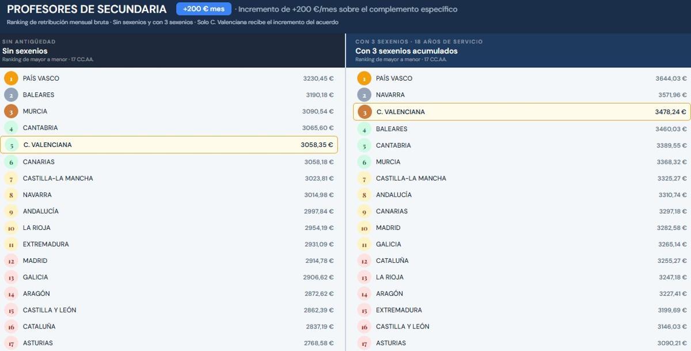Click ANDALUCÍA in the 3 sexenios list
Viewport: 691px width, 351px height.
(x=394, y=195)
